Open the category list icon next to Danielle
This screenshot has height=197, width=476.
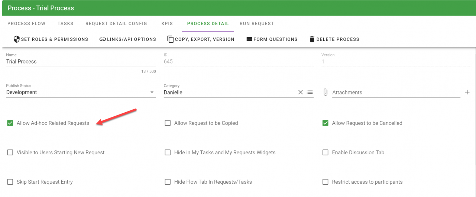tap(310, 92)
